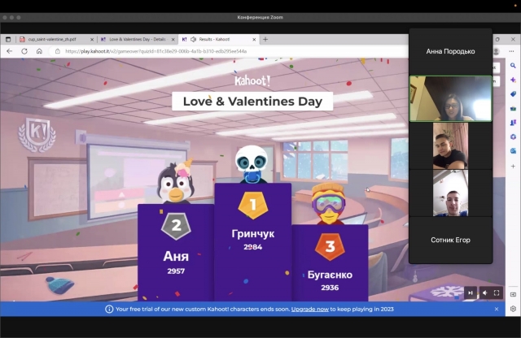Viewport: 521px width, 338px height.
Task: Click the ski goggles avatar character
Action: (x=329, y=203)
